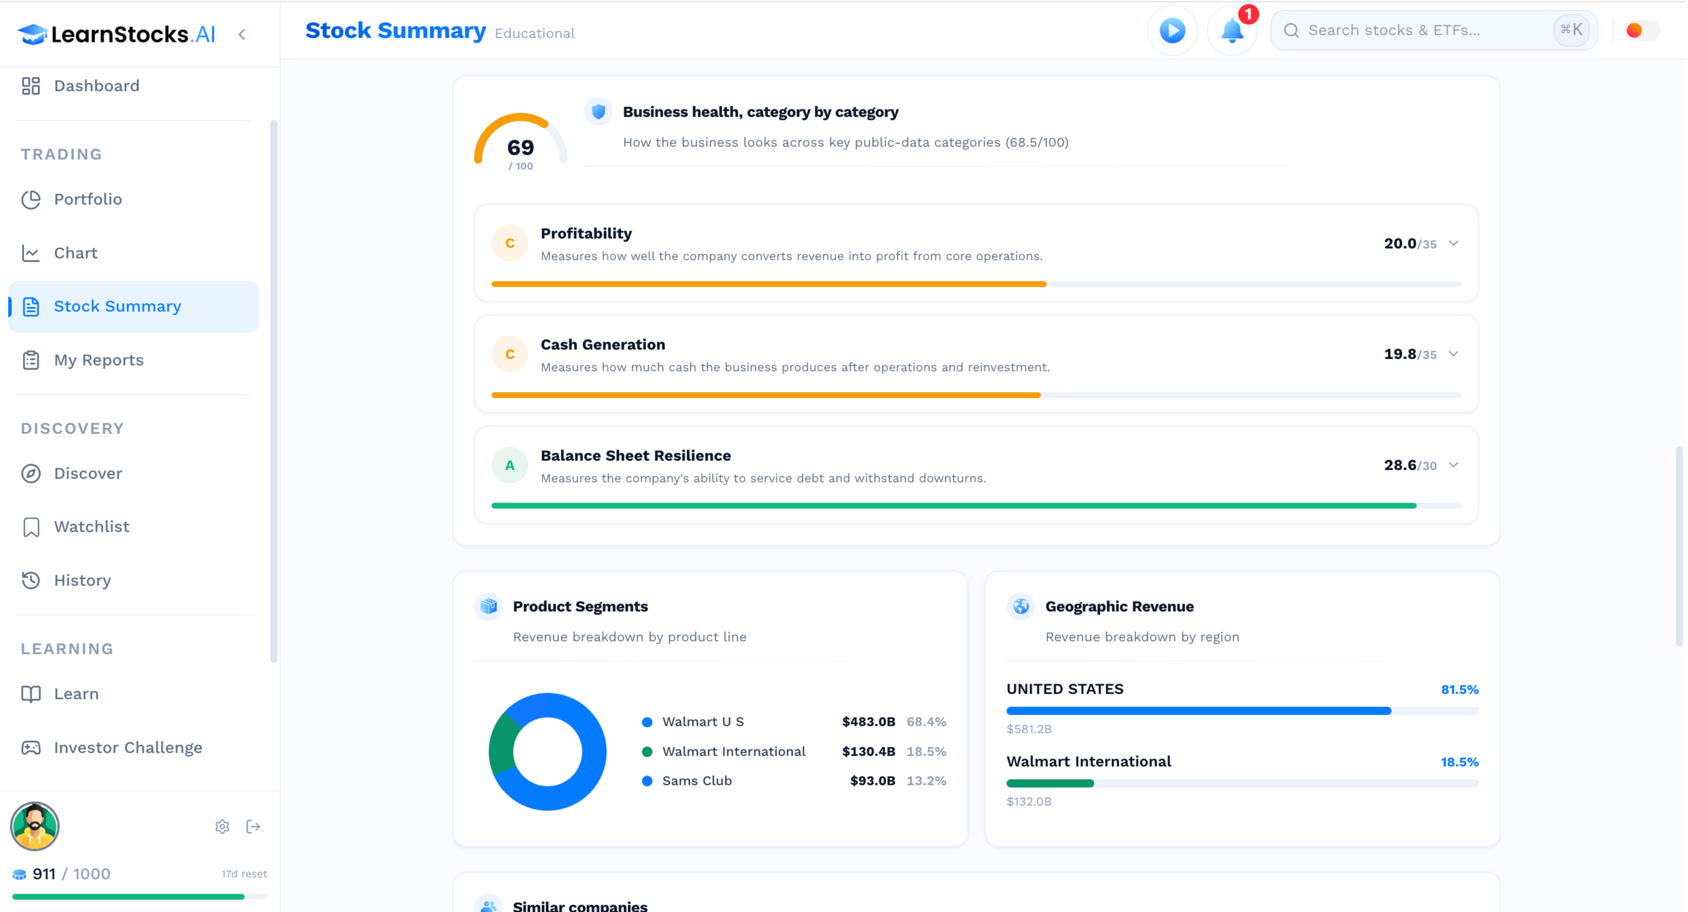
Task: Click the Walmart International regional revenue bar
Action: coord(1242,784)
